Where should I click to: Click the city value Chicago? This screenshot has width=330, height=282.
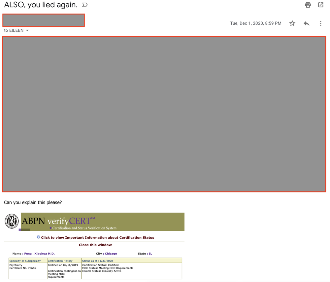click(x=111, y=254)
